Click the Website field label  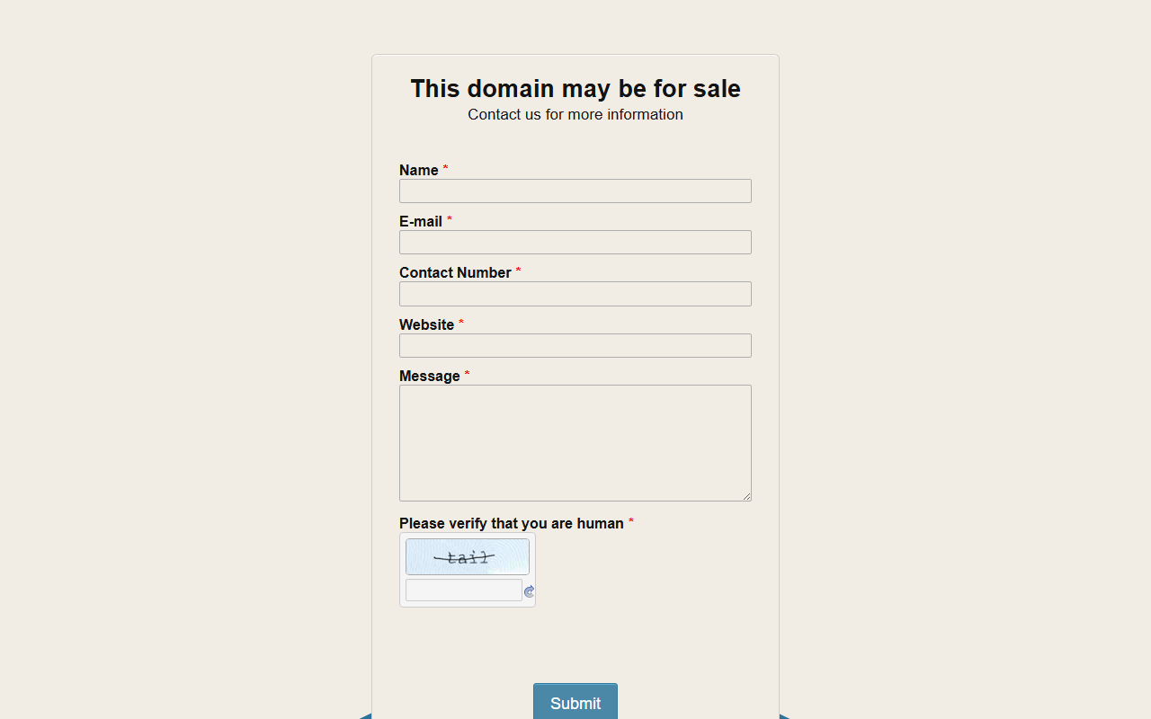click(x=426, y=324)
